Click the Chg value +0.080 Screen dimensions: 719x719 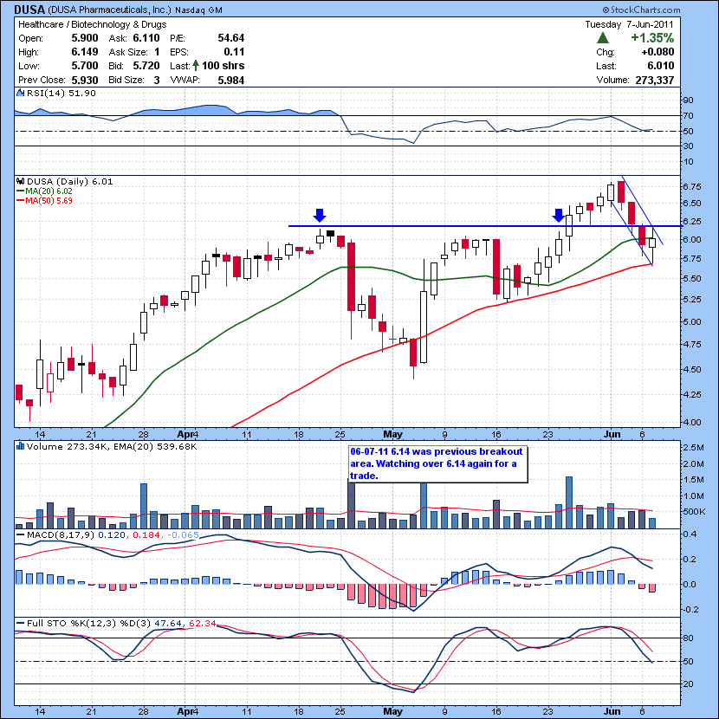pyautogui.click(x=657, y=52)
